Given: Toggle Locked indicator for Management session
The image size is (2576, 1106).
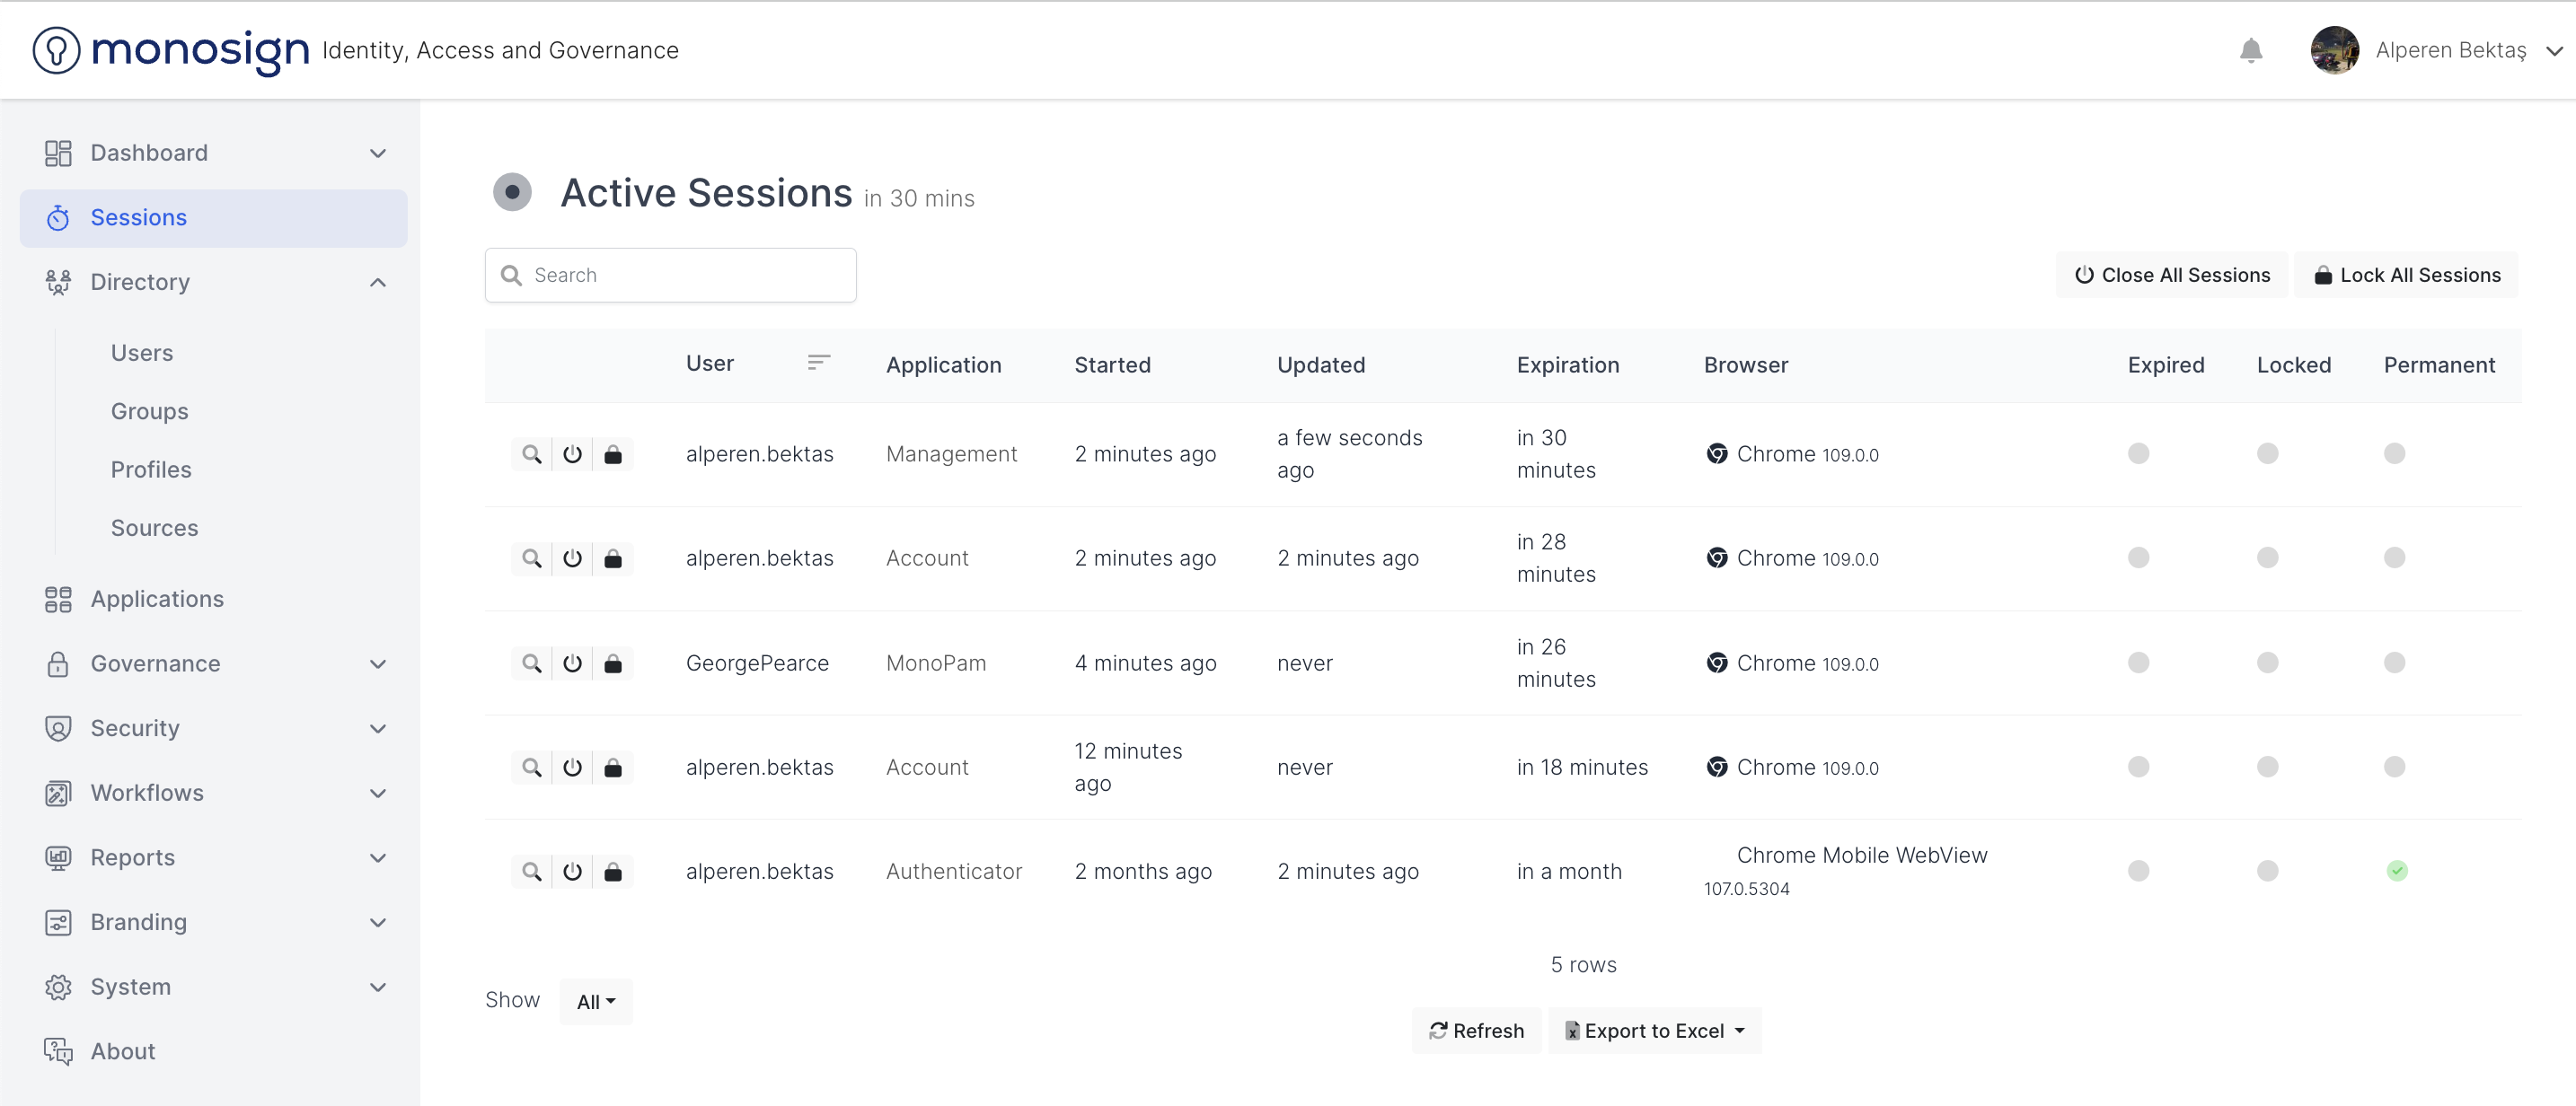Looking at the screenshot, I should point(2267,453).
